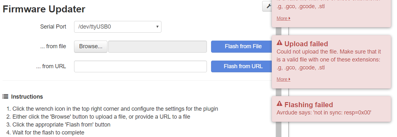Focus the firmware URL input field
The width and height of the screenshot is (397, 137).
pyautogui.click(x=140, y=67)
